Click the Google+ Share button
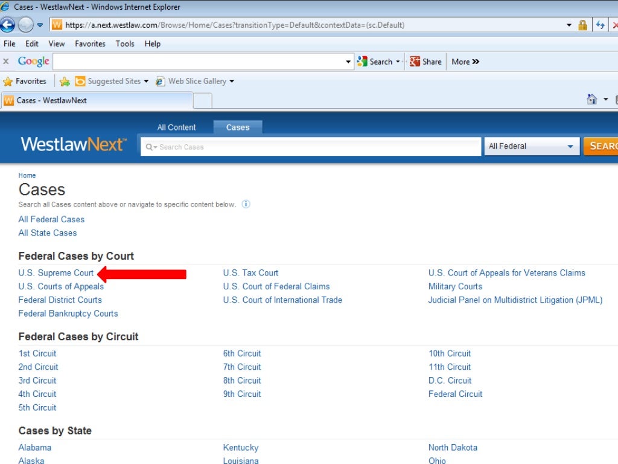 [425, 62]
